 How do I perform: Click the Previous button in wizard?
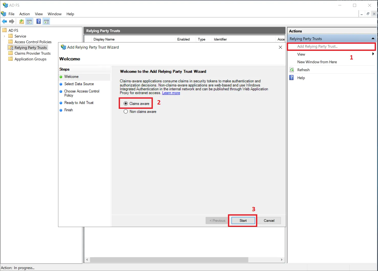point(217,220)
